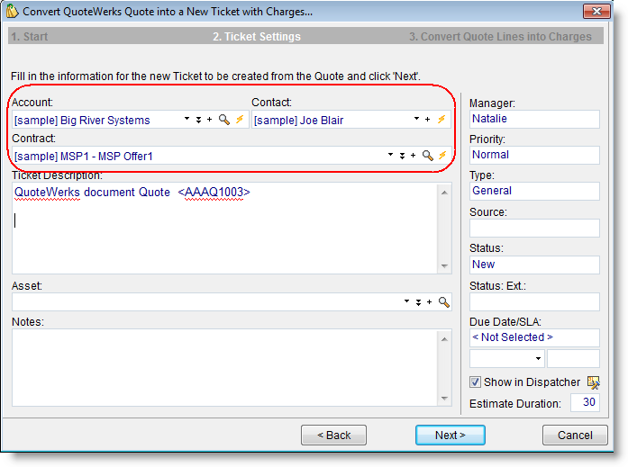Go to the 1. Start step

29,37
